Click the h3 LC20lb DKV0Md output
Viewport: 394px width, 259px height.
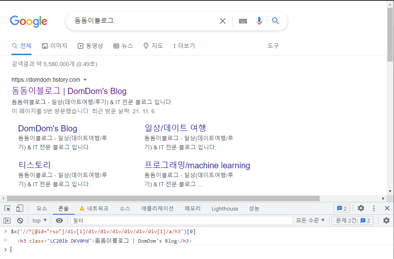click(x=104, y=241)
